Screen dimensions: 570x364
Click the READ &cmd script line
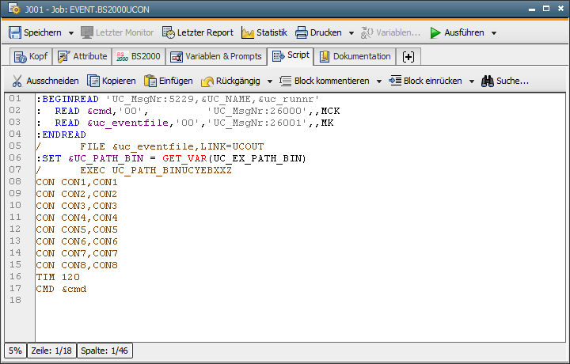(x=188, y=111)
